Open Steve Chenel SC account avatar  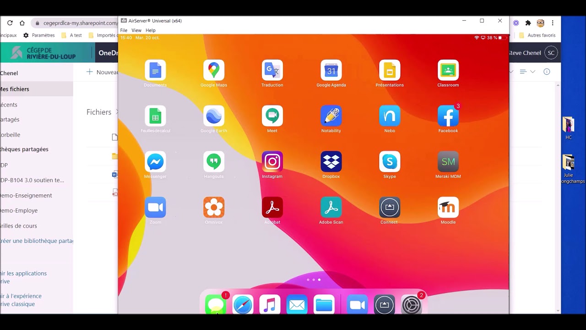551,53
